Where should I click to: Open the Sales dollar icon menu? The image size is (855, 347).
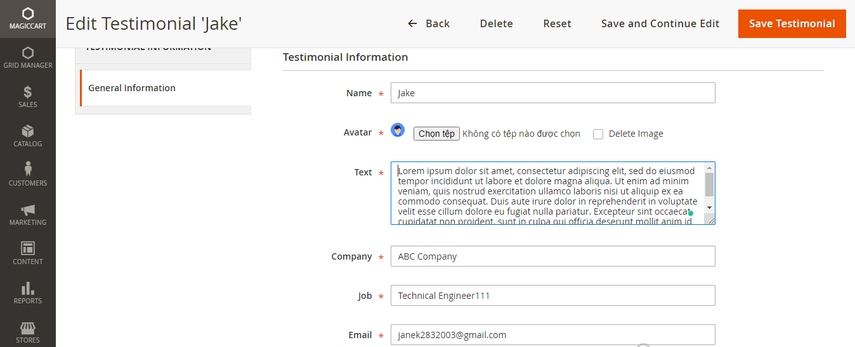click(27, 97)
